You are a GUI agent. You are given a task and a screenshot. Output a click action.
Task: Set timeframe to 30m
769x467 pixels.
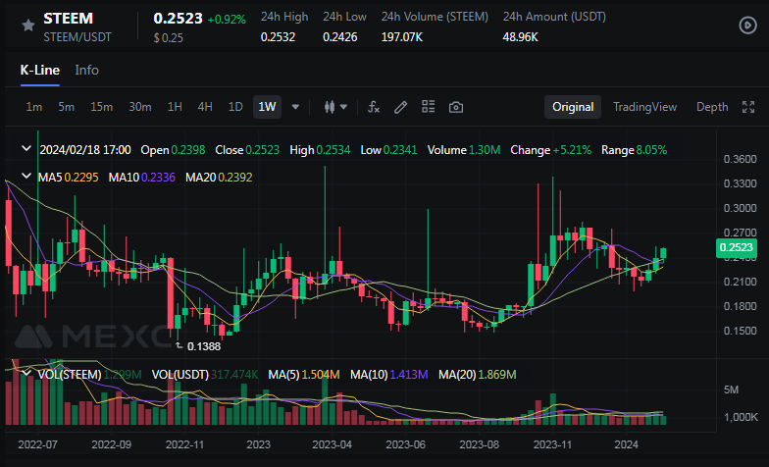[139, 107]
